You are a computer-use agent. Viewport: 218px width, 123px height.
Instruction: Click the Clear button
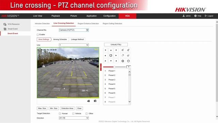click(79, 108)
